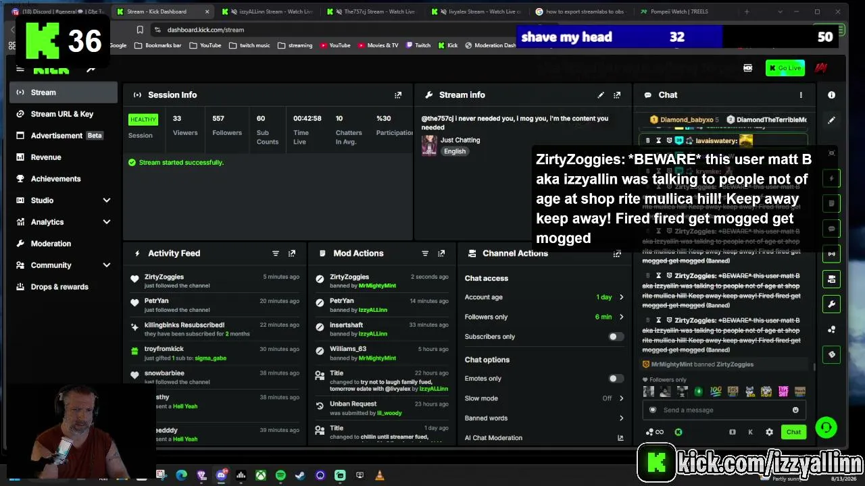Open Microsoft Edge from the taskbar
The width and height of the screenshot is (865, 486).
point(181,475)
